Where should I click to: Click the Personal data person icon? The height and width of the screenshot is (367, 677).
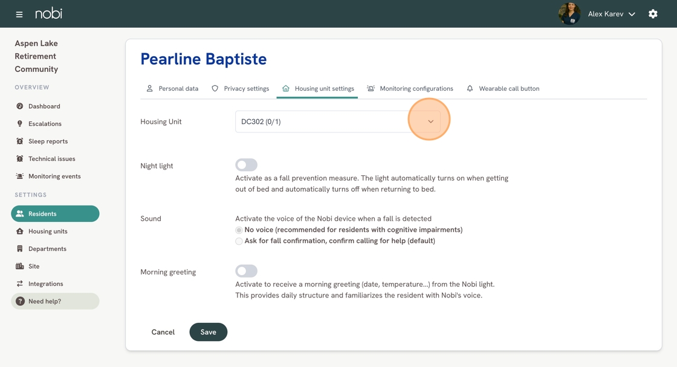click(149, 88)
